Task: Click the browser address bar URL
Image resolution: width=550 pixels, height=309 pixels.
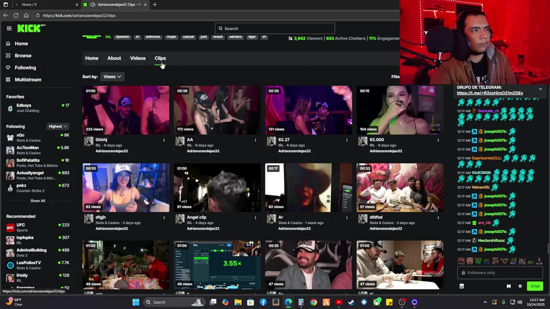Action: click(x=79, y=15)
